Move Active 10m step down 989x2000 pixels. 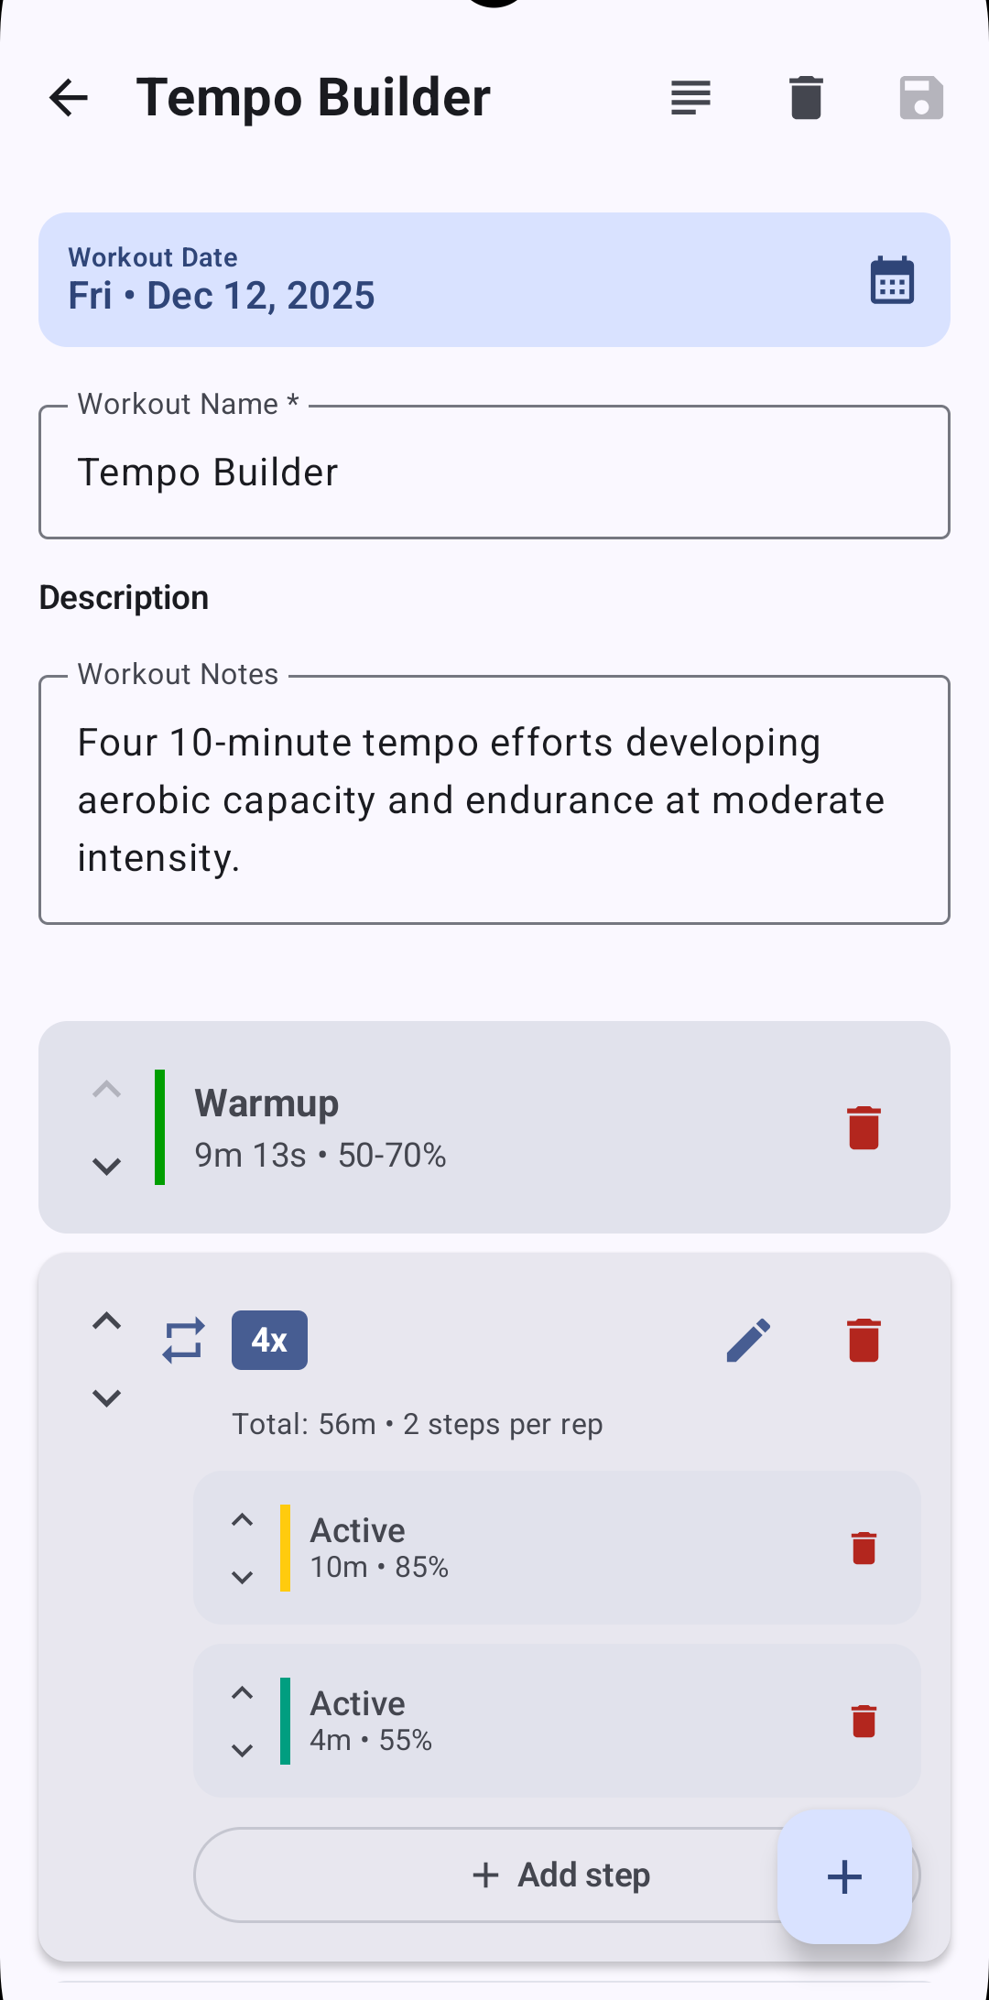click(242, 1578)
